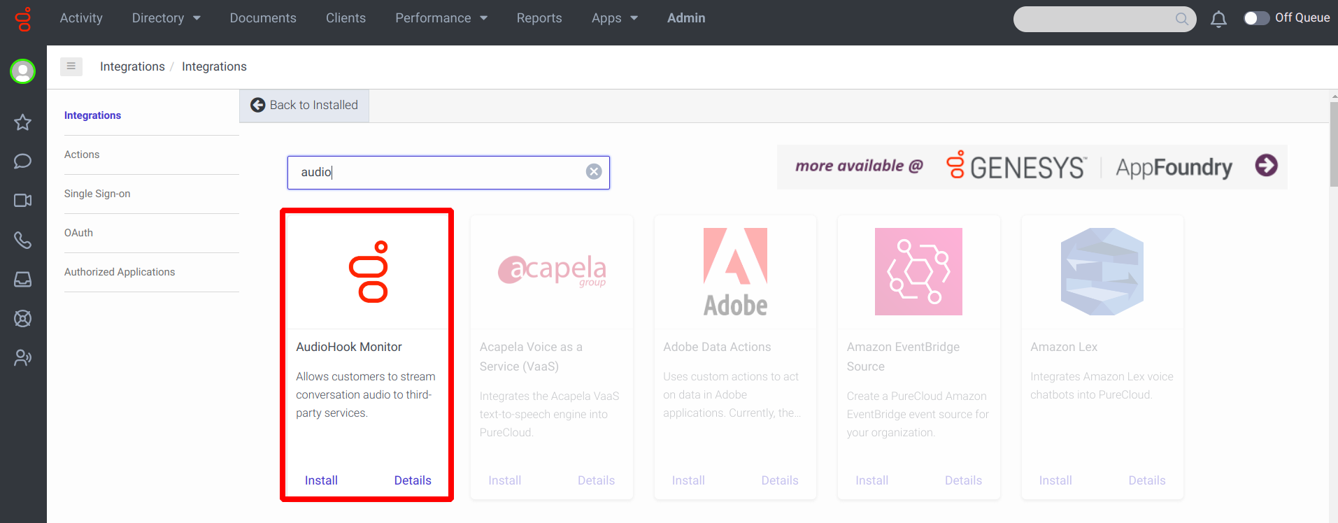The image size is (1338, 523).
Task: Click the user avatar status icon
Action: coord(22,71)
